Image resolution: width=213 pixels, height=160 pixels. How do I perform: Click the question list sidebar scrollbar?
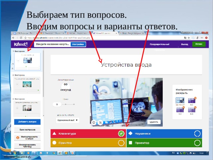click(x=43, y=73)
